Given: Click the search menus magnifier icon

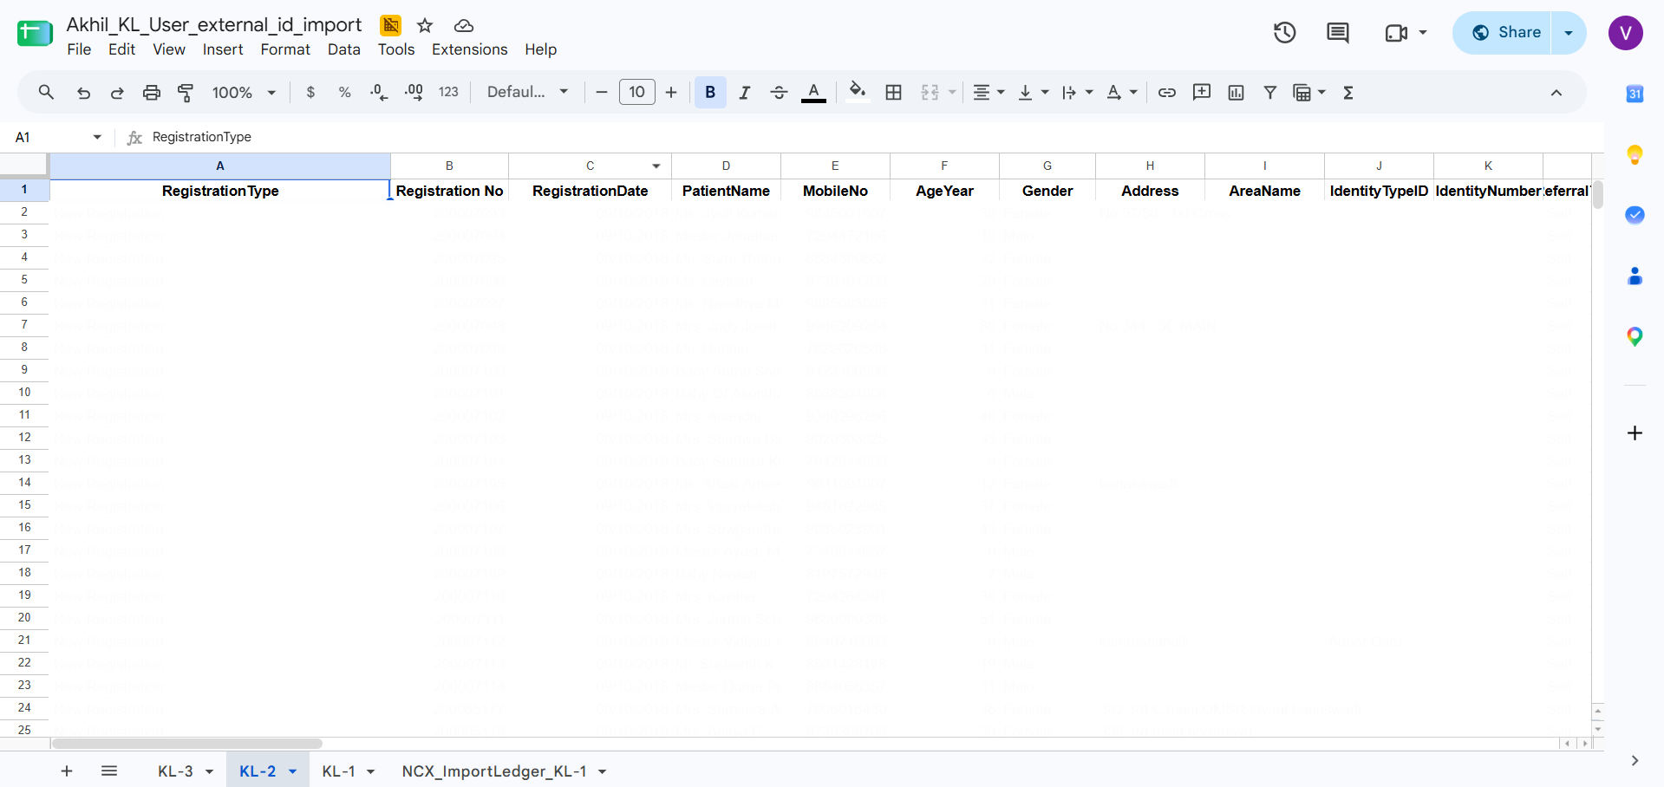Looking at the screenshot, I should (x=47, y=92).
